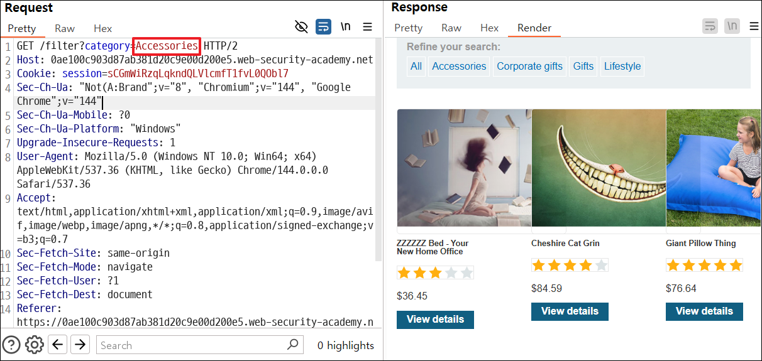Click the Request panel vertical scrollbar
This screenshot has height=361, width=762.
(378, 151)
